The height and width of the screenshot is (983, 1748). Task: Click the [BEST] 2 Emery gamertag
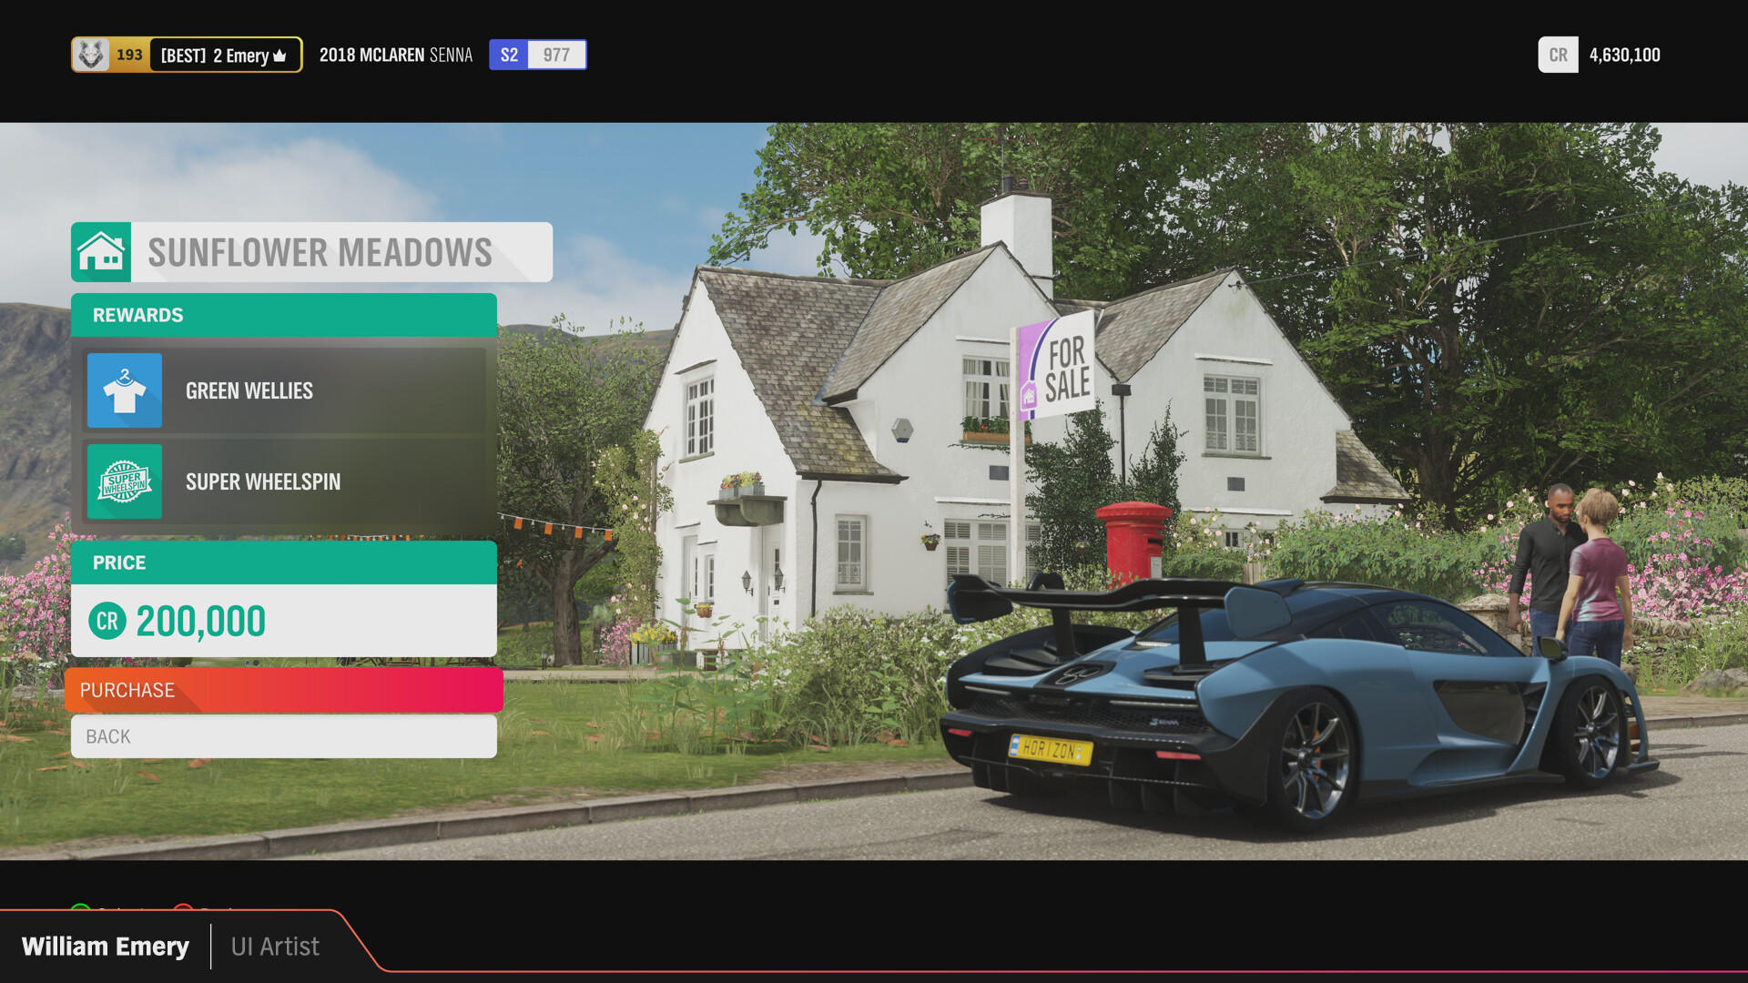point(216,55)
